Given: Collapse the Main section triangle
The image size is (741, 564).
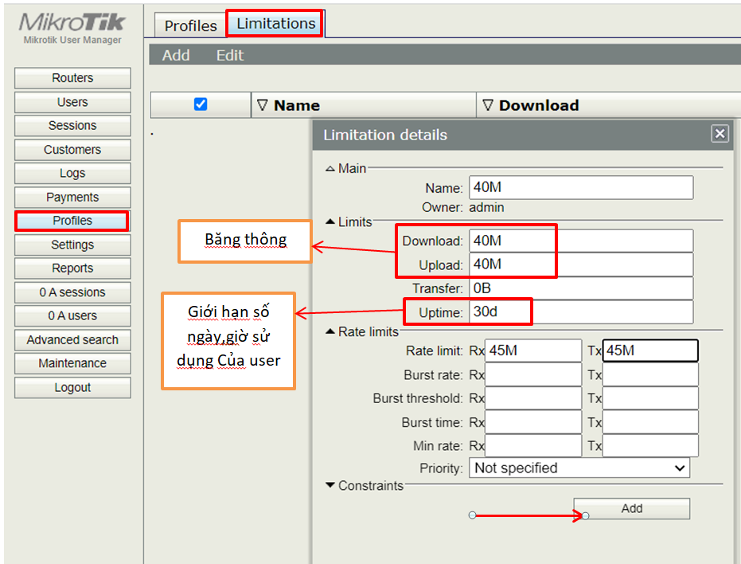Looking at the screenshot, I should tap(330, 169).
